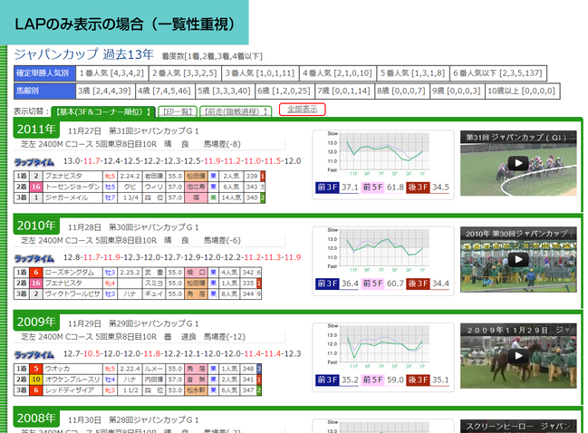Play the 2010年 第30回ジャパンカップ video
The height and width of the screenshot is (433, 588).
click(518, 259)
